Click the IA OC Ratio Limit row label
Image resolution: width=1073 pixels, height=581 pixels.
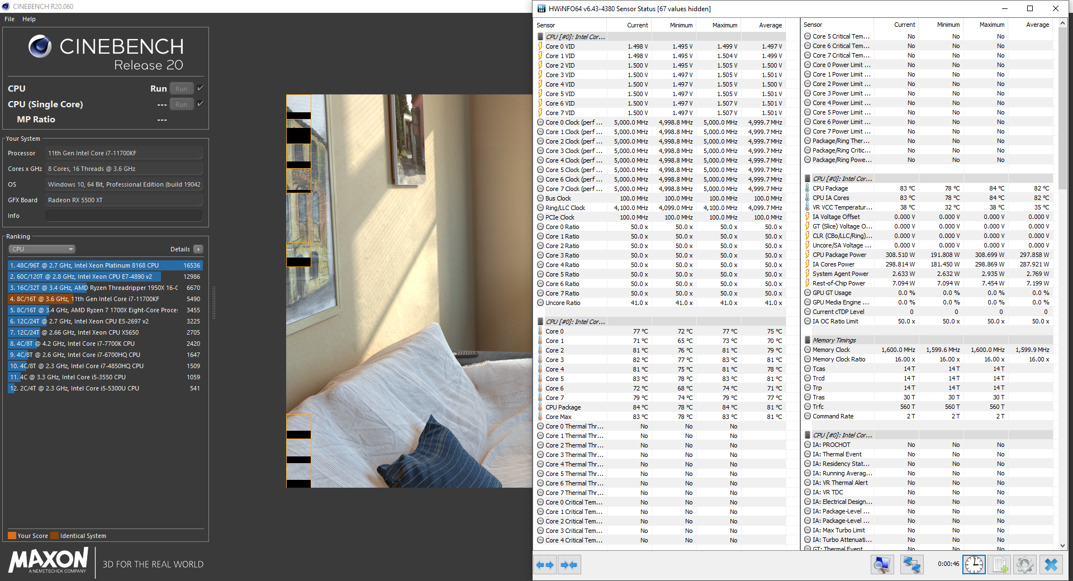(835, 321)
